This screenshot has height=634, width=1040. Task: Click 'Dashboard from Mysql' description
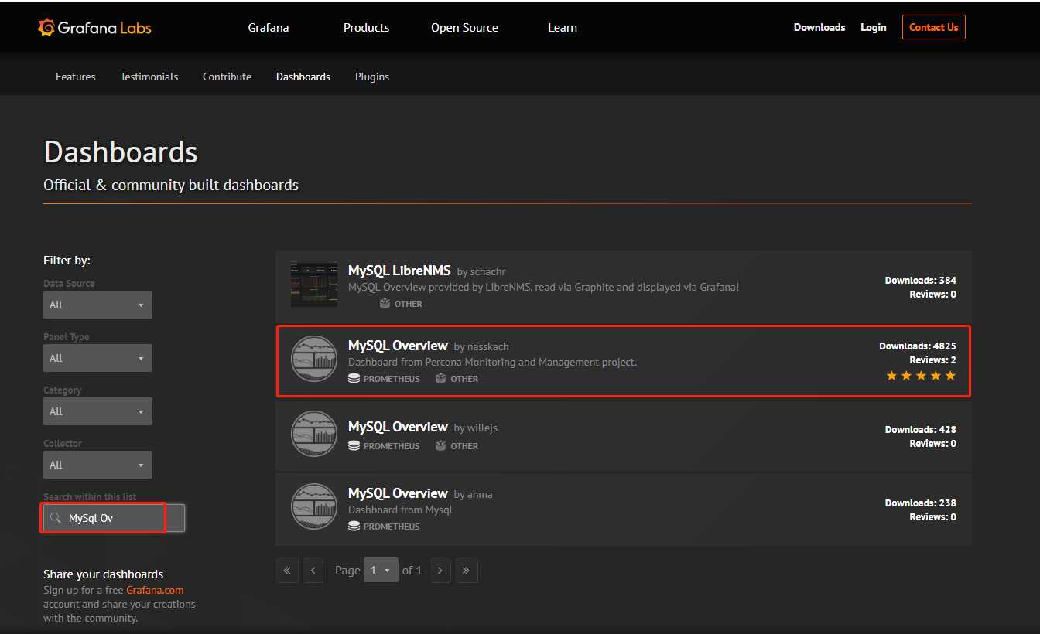400,510
